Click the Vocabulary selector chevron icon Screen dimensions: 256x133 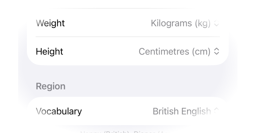(216, 111)
